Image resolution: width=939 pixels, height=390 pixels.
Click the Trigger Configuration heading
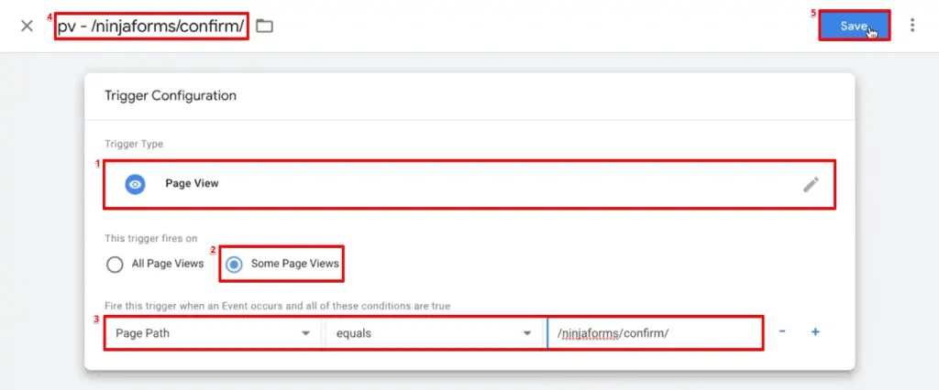point(170,96)
